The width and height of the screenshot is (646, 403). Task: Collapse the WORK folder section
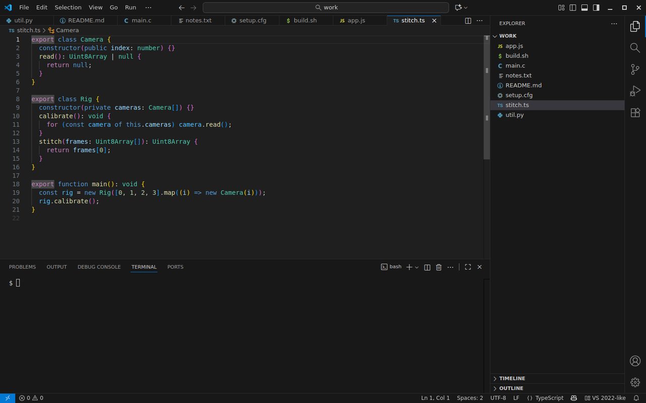[557, 36]
